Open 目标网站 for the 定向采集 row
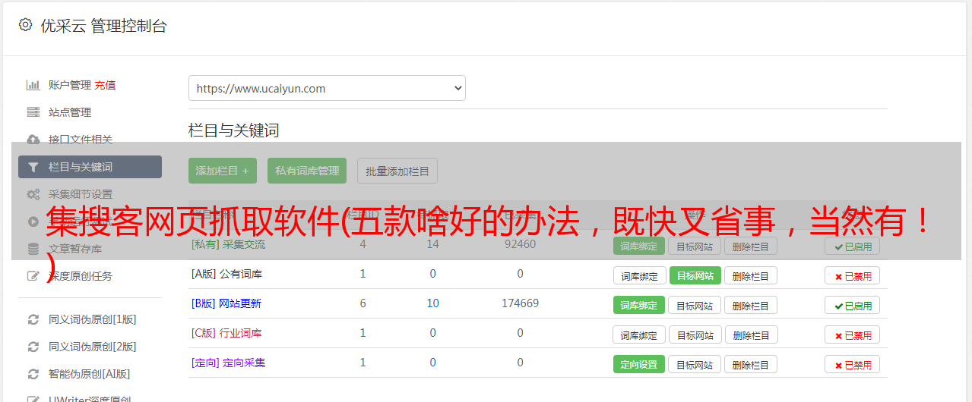The width and height of the screenshot is (972, 402). point(695,364)
